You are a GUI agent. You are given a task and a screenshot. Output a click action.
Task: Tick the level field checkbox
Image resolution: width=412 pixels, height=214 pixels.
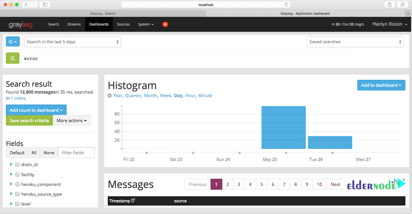pos(17,204)
